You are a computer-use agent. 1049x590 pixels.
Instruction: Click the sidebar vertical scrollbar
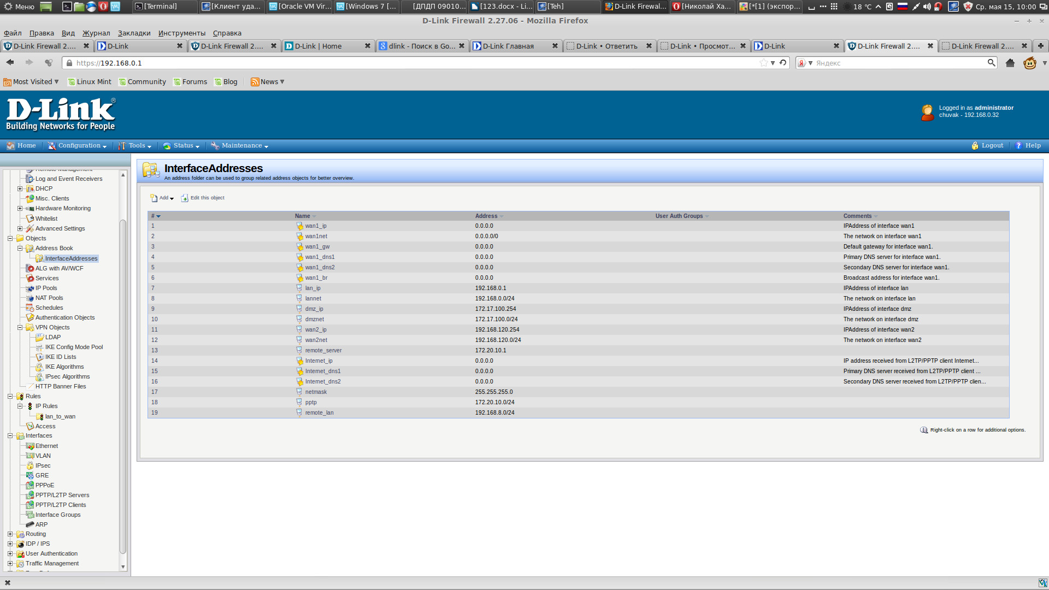coord(123,382)
